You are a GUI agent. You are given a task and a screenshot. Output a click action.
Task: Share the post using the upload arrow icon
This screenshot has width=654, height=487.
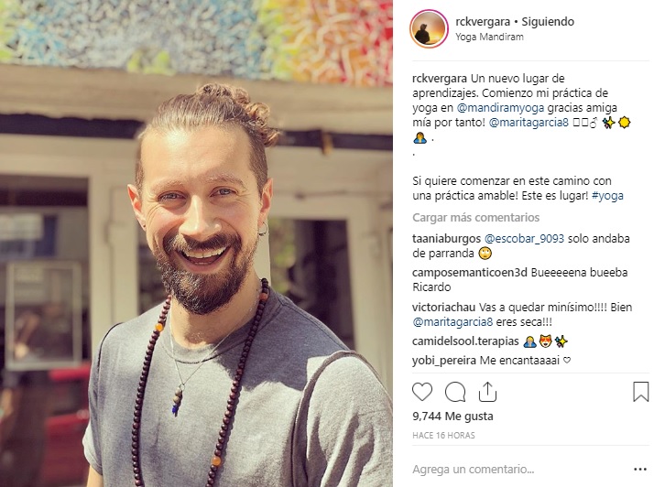pyautogui.click(x=487, y=392)
